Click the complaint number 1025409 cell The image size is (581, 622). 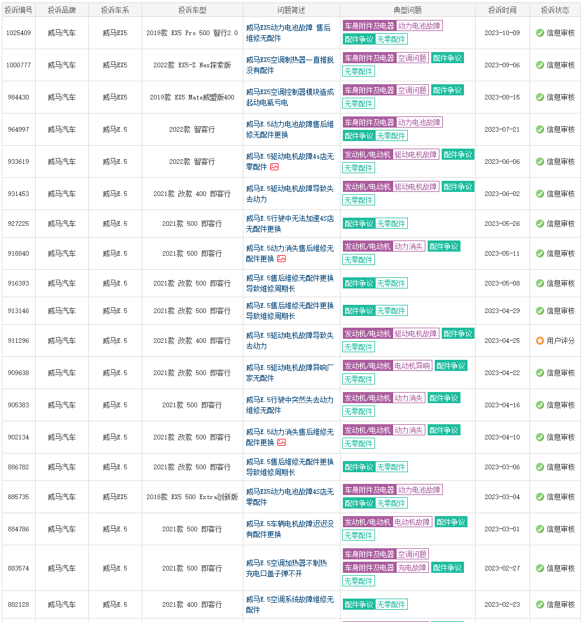point(18,33)
